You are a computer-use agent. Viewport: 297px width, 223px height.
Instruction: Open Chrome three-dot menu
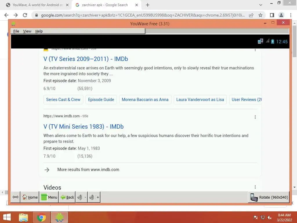[291, 15]
